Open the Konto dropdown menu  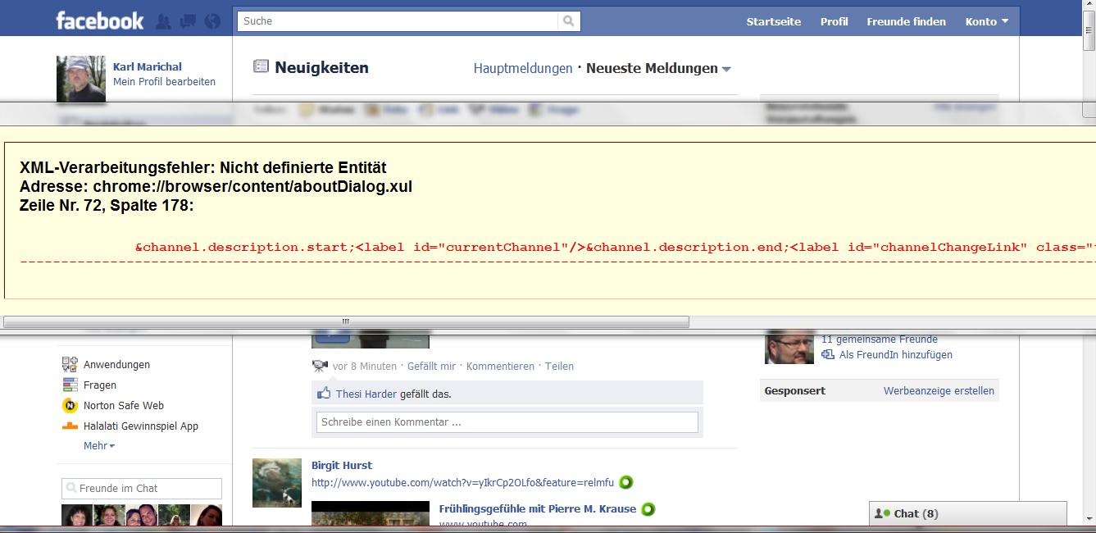pos(987,21)
